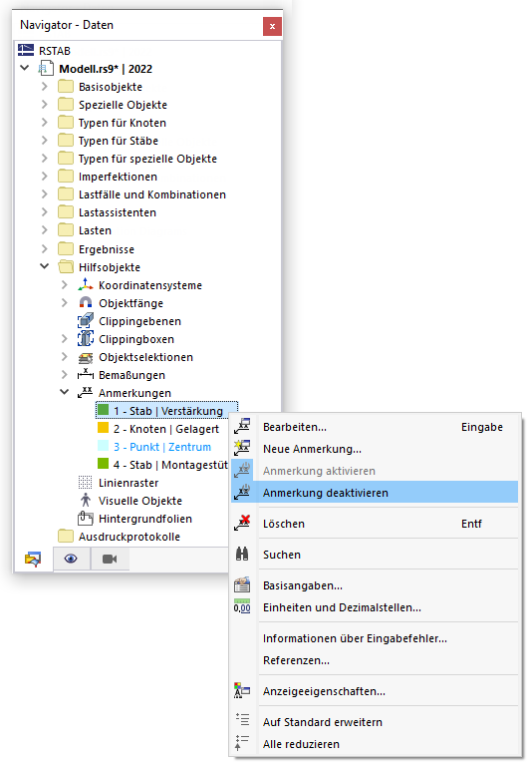The image size is (527, 762).
Task: Click the Suchen binoculars icon
Action: (242, 554)
